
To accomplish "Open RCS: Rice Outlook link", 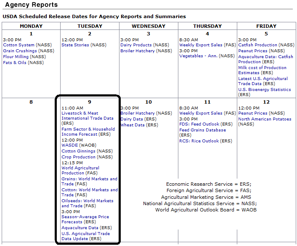I will 199,141.
